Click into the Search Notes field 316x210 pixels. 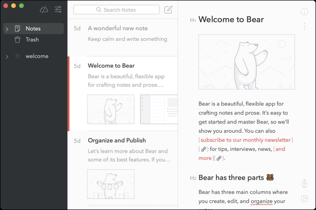pos(116,10)
